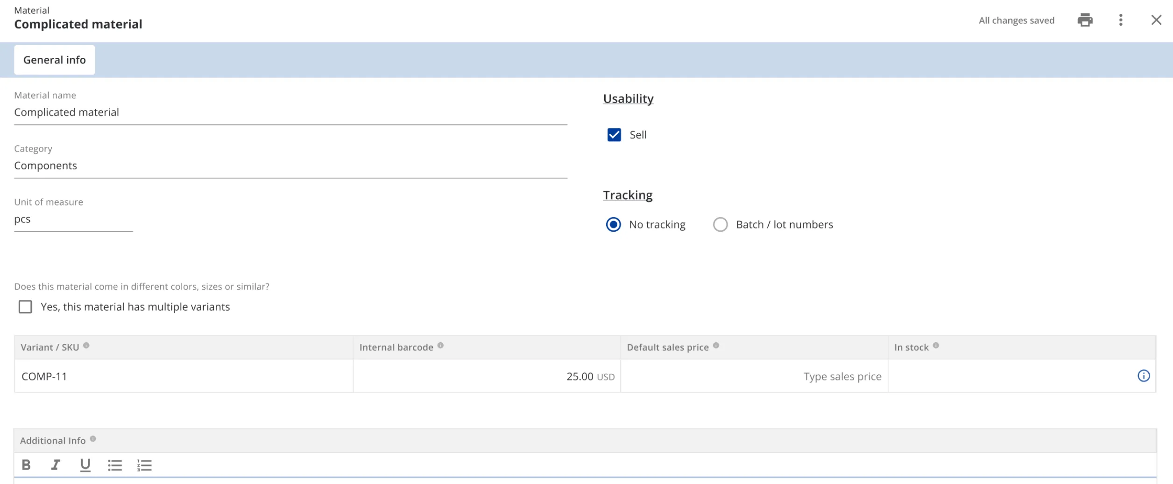Open the three-dot more options menu
This screenshot has height=484, width=1173.
click(x=1120, y=20)
